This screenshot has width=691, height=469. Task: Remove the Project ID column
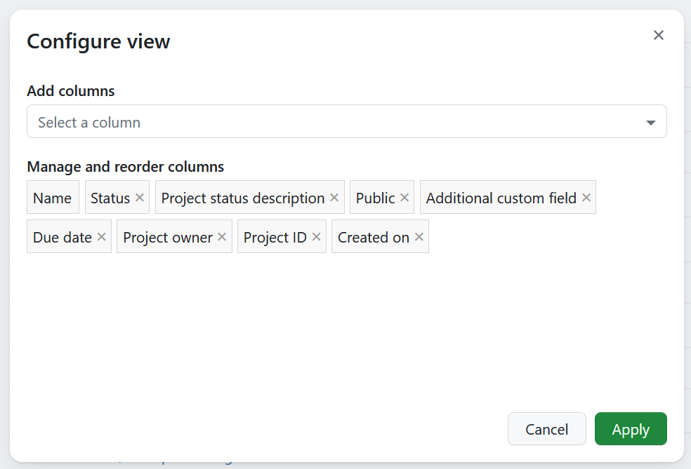click(x=317, y=237)
